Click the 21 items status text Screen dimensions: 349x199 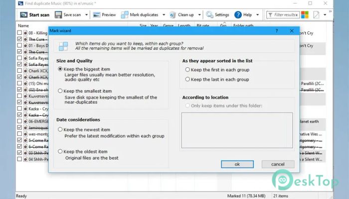(x=281, y=196)
